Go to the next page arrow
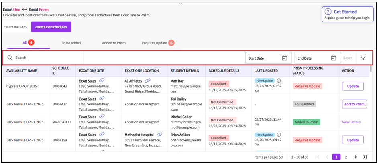 tap(356, 157)
